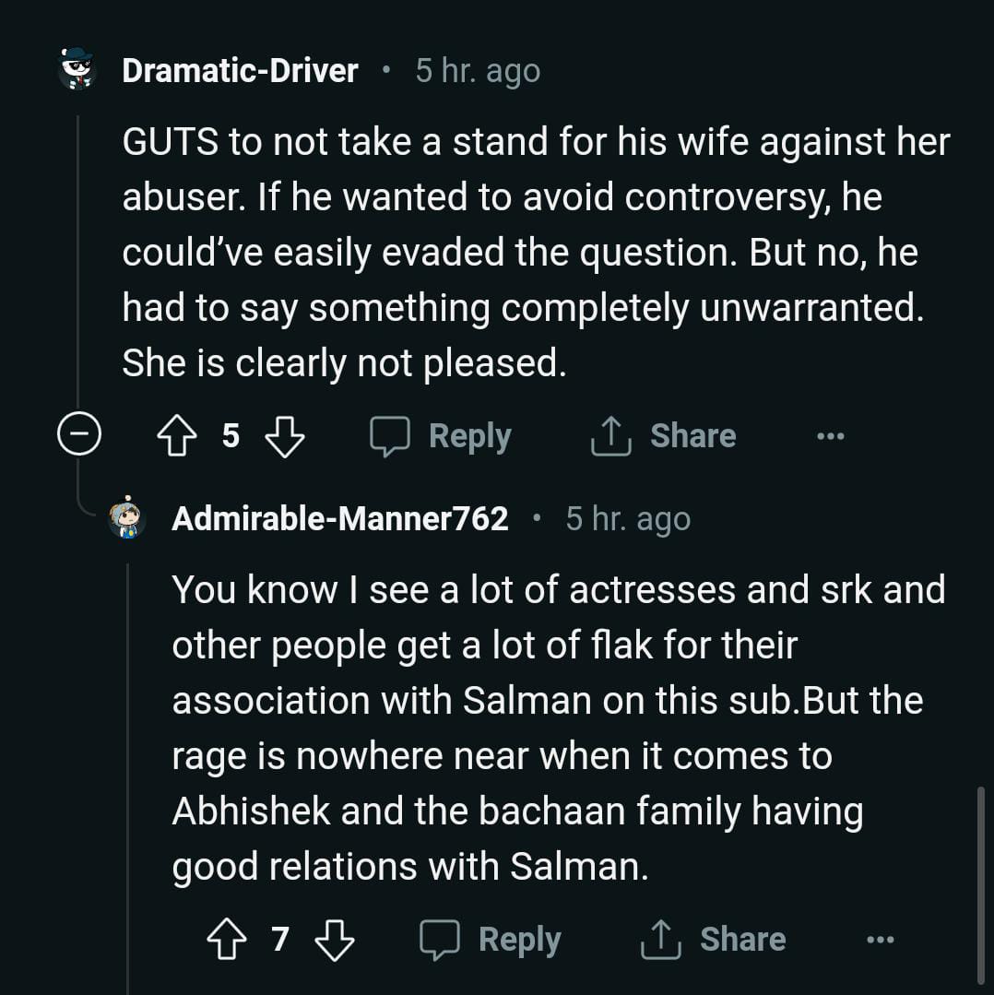Reply to Admirable-Manner762's comment
Viewport: 994px width, 995px height.
(x=491, y=940)
